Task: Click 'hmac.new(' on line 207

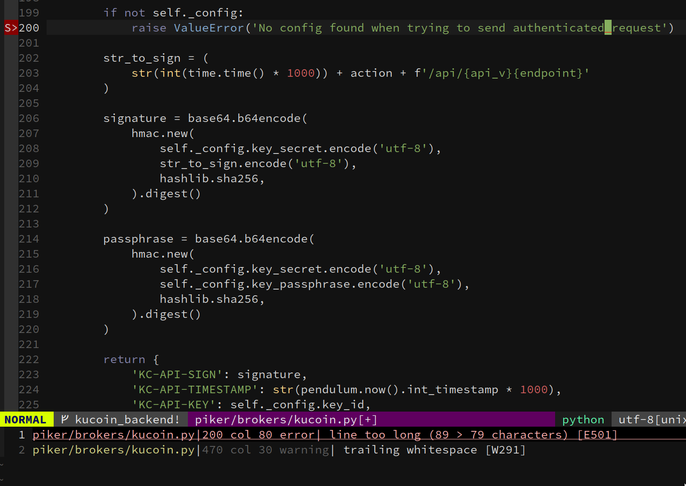Action: (163, 133)
